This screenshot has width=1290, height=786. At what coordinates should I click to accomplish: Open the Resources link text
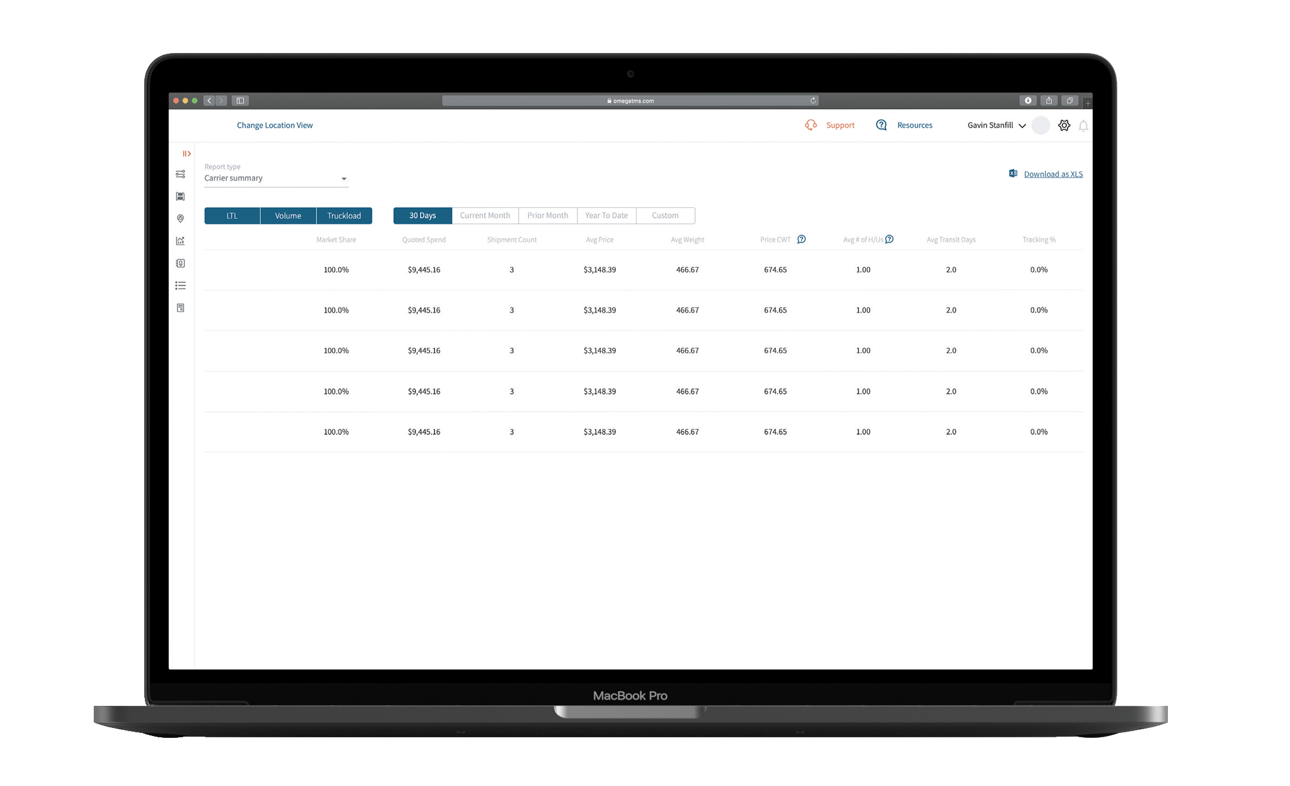pyautogui.click(x=915, y=125)
